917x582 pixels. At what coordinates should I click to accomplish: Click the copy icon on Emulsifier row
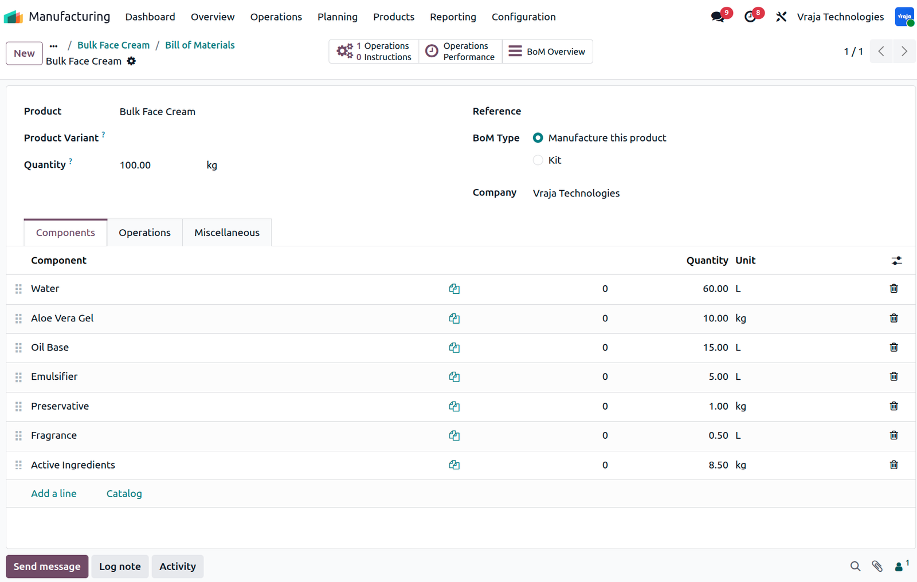(454, 376)
